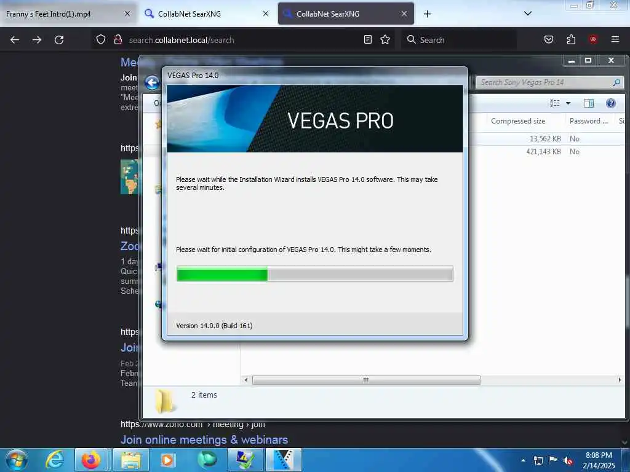Image resolution: width=630 pixels, height=472 pixels.
Task: Open a new Firefox tab
Action: [x=427, y=14]
